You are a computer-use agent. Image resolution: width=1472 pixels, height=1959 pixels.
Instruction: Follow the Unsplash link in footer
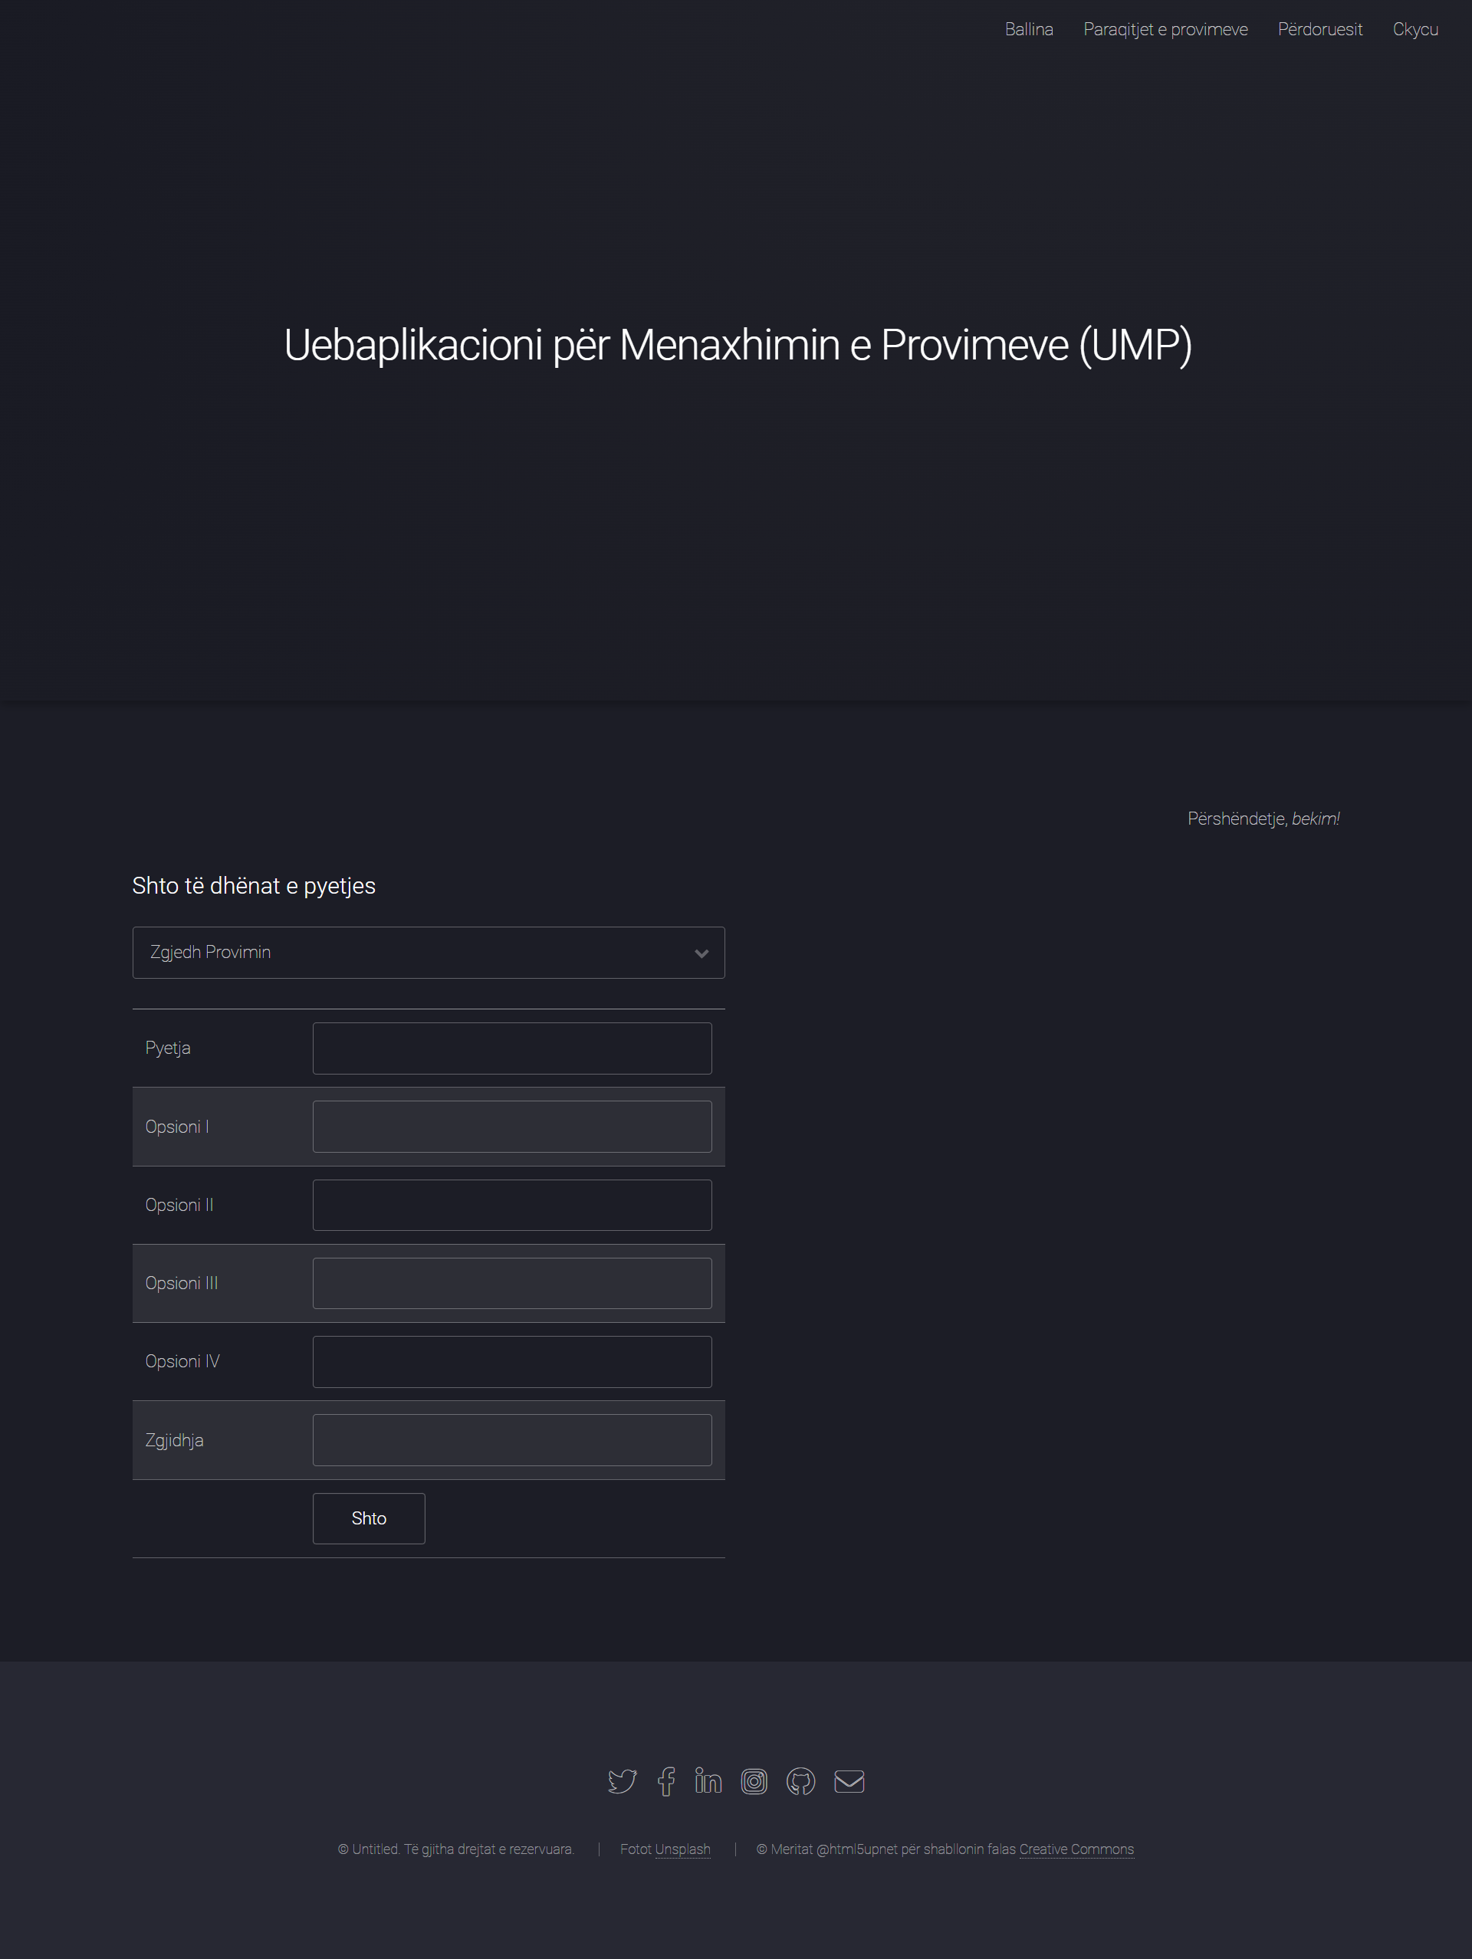click(683, 1849)
